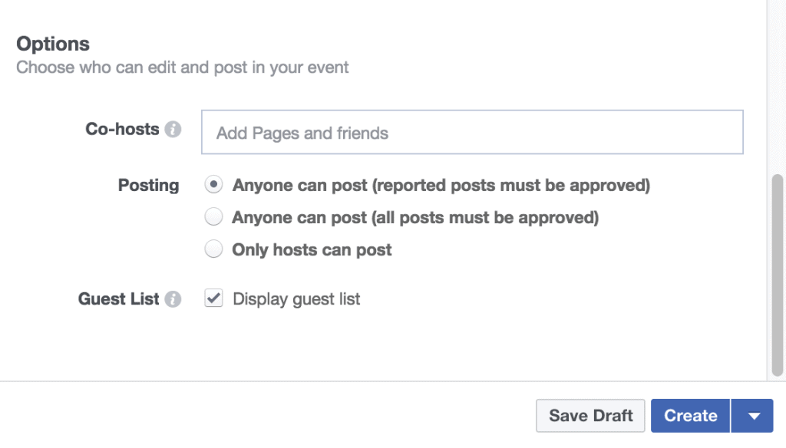Click the info icon beside Co-hosts

click(x=173, y=130)
